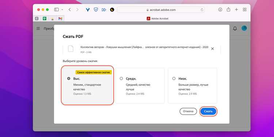Open sidebar options dropdown chevron

(62, 10)
